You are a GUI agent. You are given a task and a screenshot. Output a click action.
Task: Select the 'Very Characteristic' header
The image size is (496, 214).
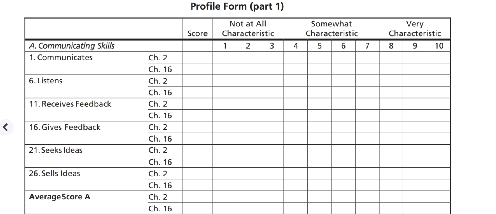tap(415, 28)
